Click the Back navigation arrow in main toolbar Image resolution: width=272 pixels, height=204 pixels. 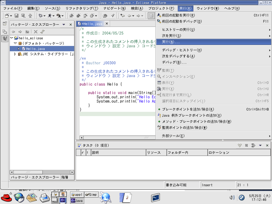(x=129, y=16)
